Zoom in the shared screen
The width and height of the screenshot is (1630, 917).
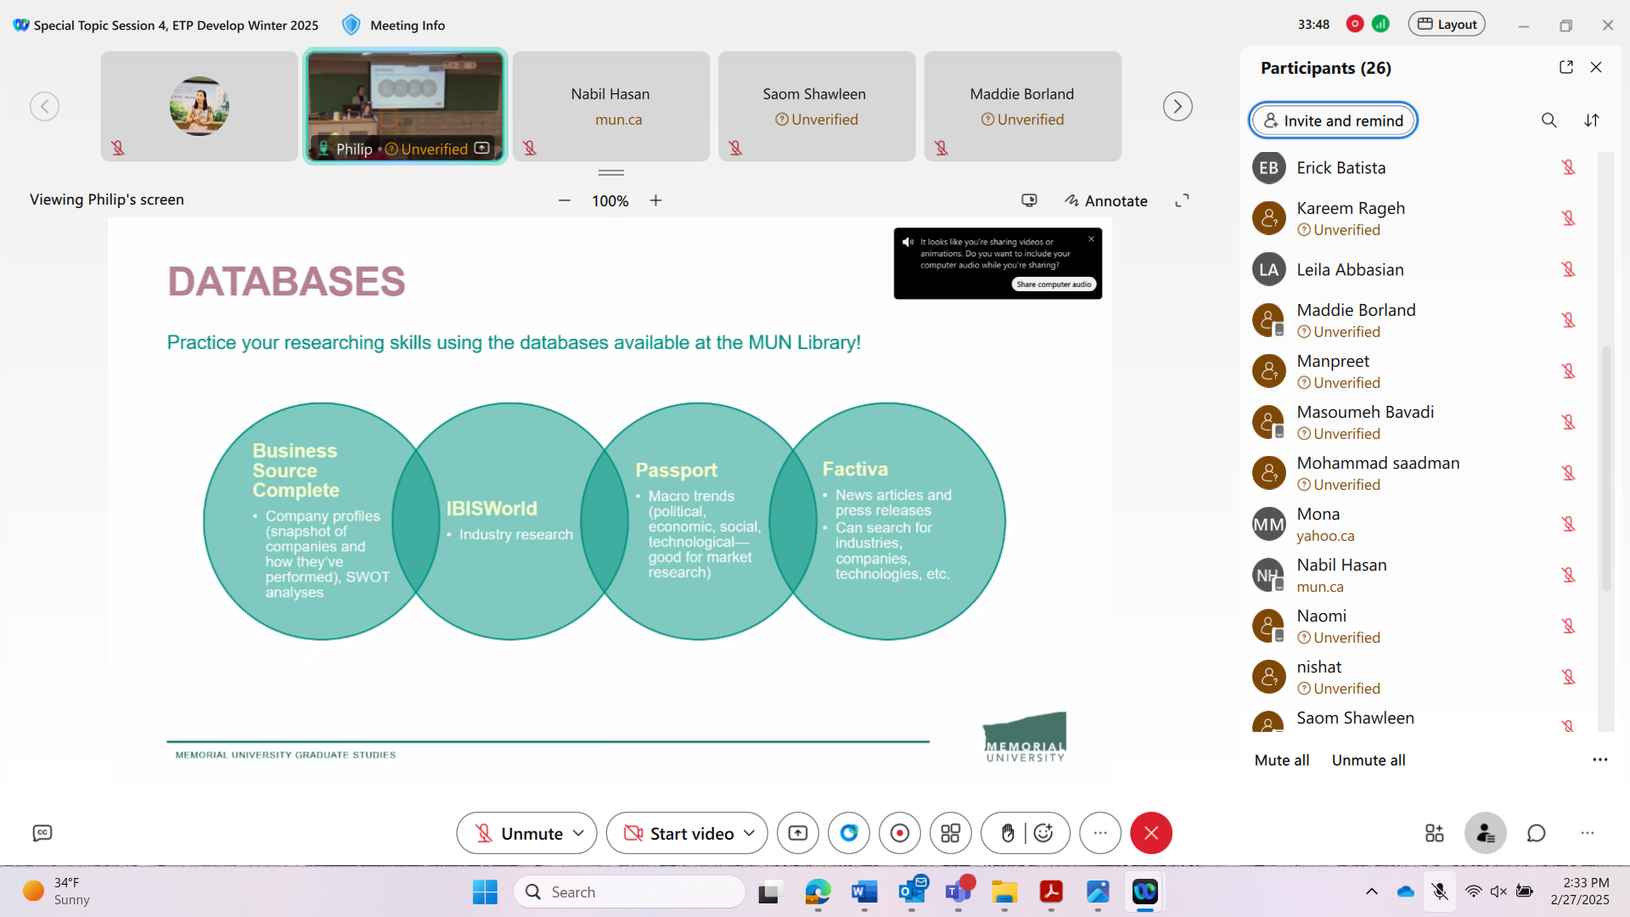point(655,200)
